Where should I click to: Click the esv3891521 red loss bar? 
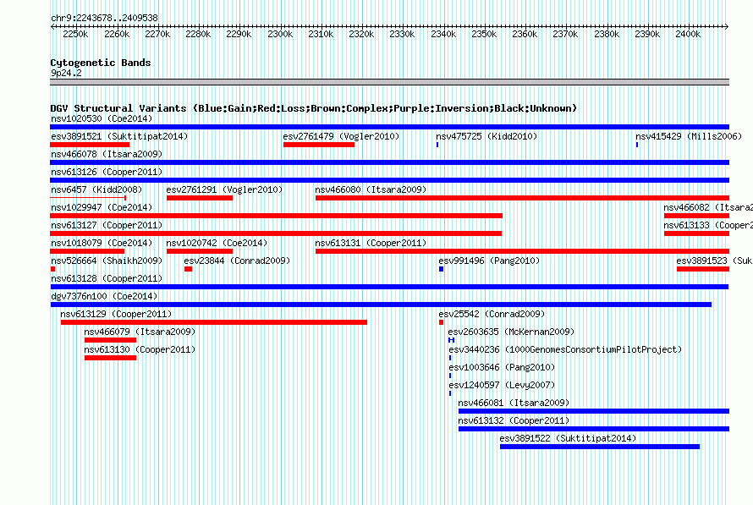click(90, 145)
